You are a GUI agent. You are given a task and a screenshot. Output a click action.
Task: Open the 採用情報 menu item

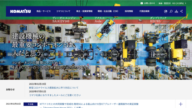click(129, 11)
